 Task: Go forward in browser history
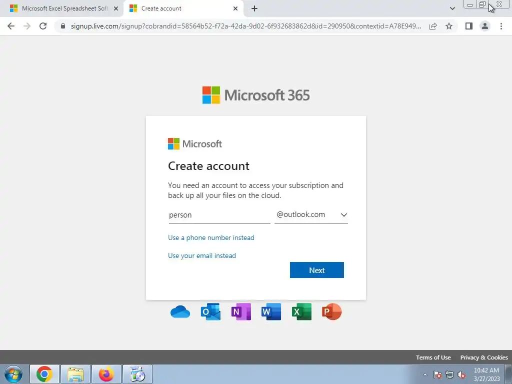pos(27,26)
